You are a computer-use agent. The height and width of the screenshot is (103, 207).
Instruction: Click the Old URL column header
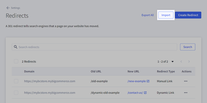pyautogui.click(x=96, y=71)
